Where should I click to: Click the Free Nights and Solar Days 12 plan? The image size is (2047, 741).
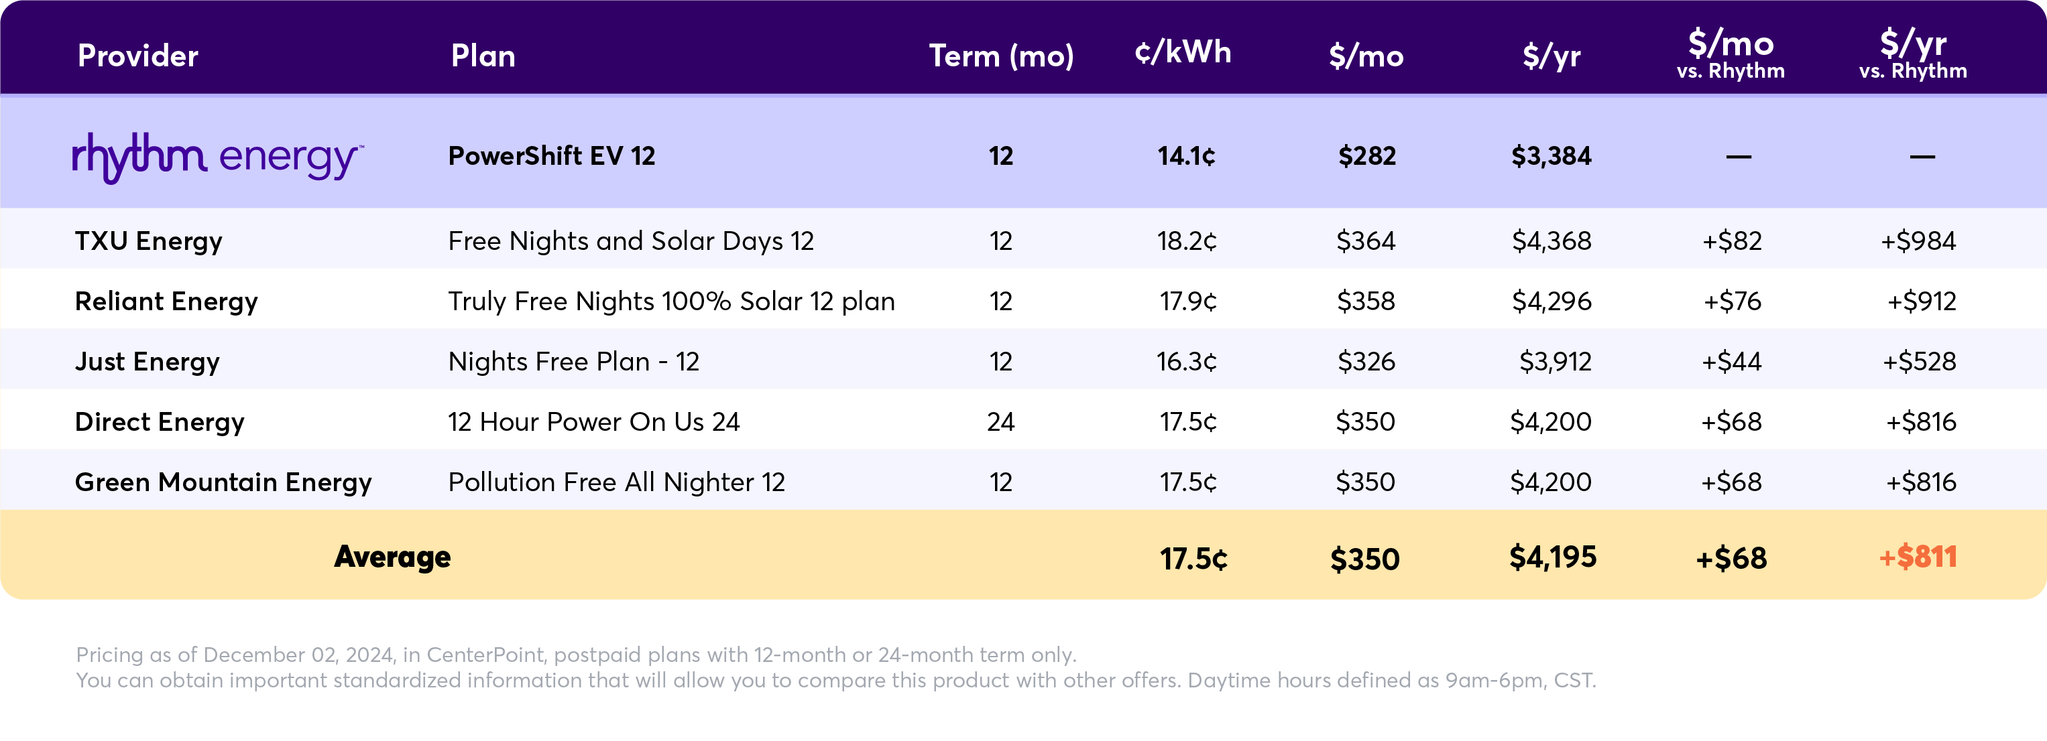tap(630, 241)
